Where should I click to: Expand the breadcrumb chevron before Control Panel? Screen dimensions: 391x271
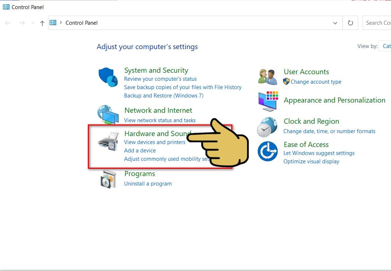pos(61,23)
